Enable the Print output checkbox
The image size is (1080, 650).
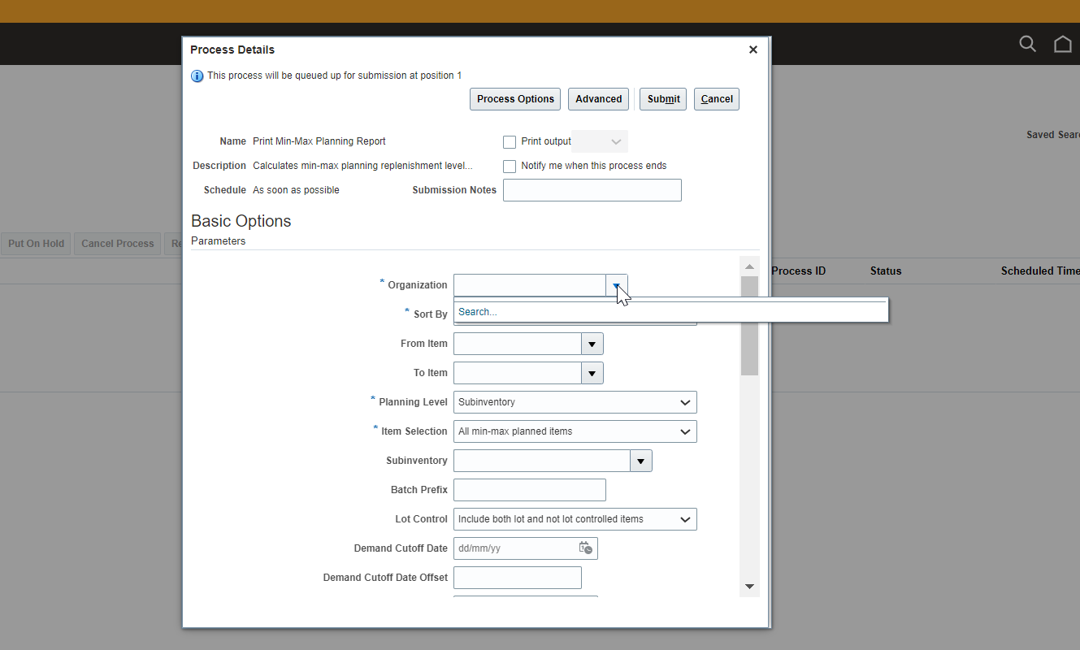click(510, 141)
